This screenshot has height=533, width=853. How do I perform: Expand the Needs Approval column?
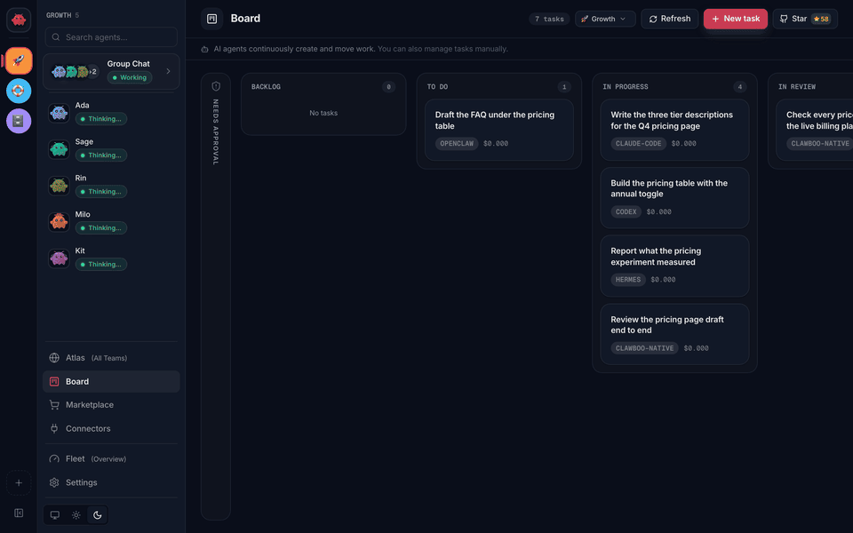pyautogui.click(x=216, y=297)
